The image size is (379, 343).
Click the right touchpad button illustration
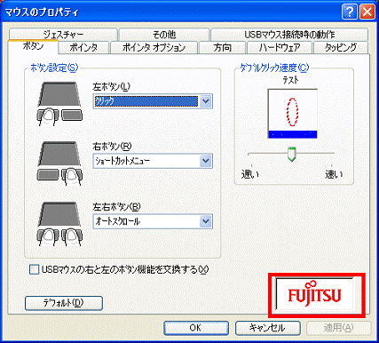click(59, 164)
